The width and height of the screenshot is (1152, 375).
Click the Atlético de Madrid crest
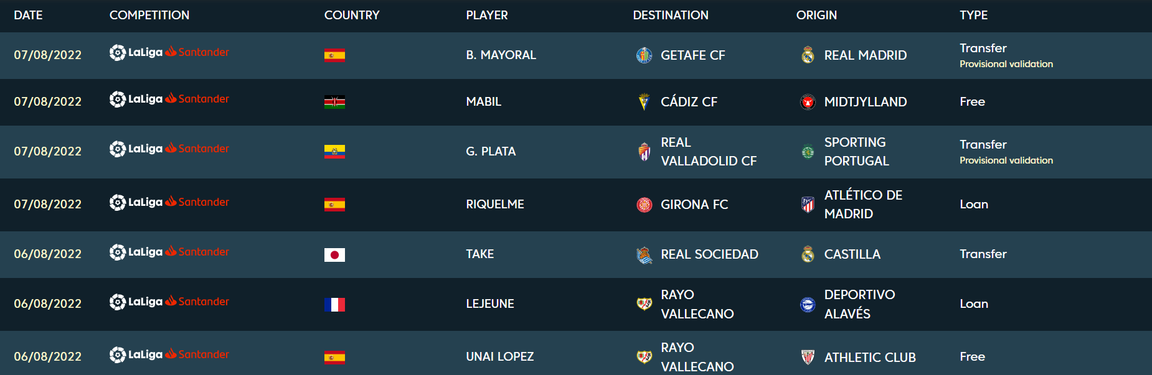pyautogui.click(x=808, y=205)
